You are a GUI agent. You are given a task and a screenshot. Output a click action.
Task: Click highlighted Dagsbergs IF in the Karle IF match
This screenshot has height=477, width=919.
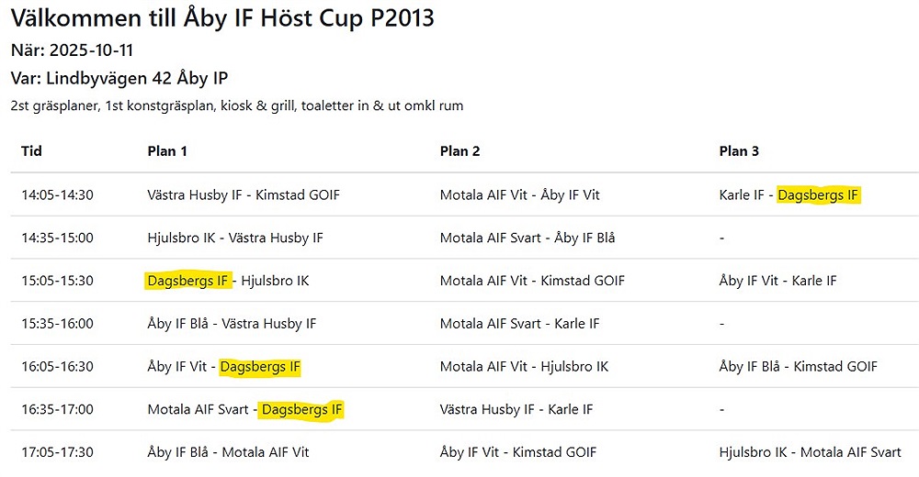tap(818, 194)
